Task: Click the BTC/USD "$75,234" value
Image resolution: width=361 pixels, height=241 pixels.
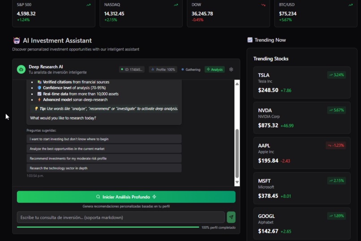Action: click(x=288, y=13)
